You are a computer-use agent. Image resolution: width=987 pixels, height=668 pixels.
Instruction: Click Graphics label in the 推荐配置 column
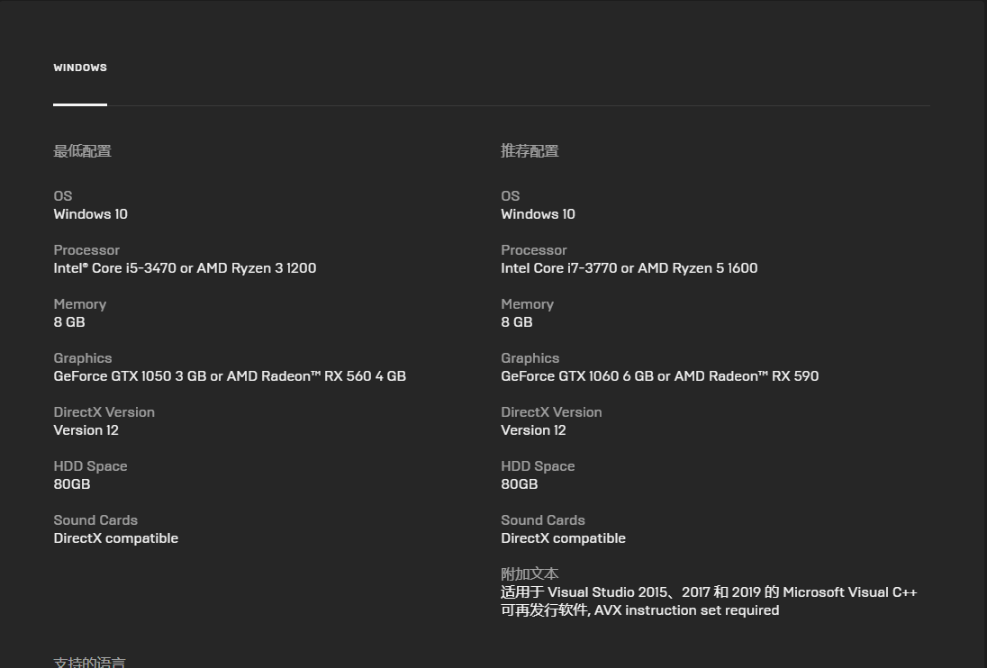[x=530, y=358]
